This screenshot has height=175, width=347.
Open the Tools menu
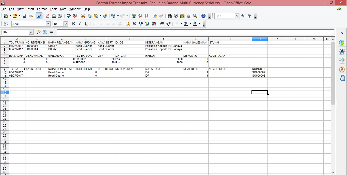click(x=53, y=9)
